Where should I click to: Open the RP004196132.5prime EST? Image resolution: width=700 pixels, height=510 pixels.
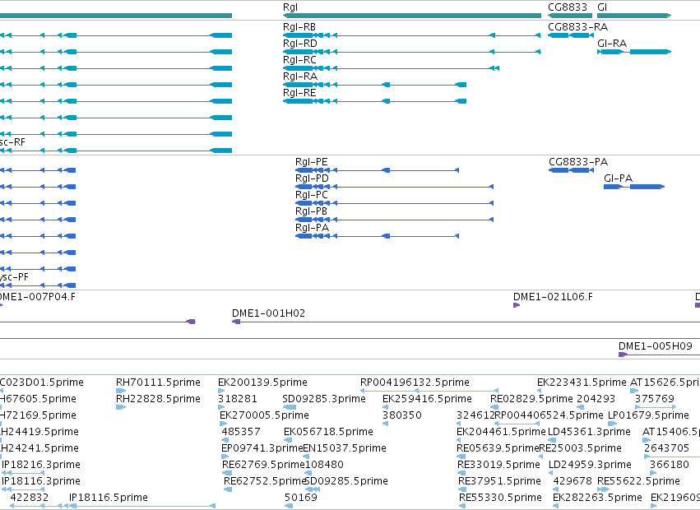[429, 391]
